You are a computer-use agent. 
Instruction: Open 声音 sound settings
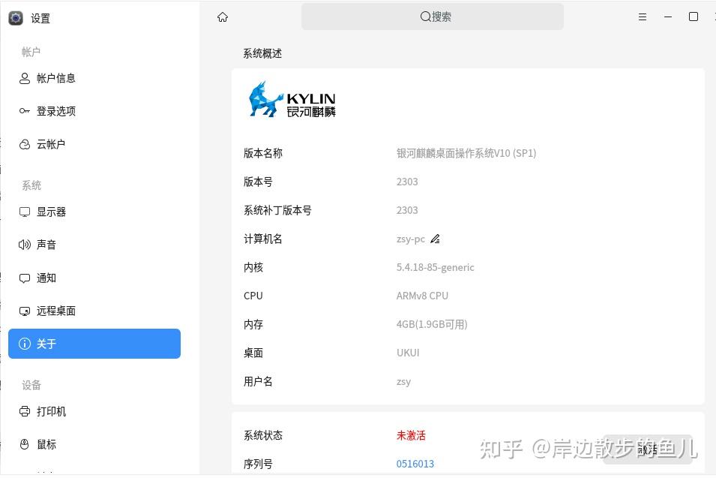click(46, 244)
